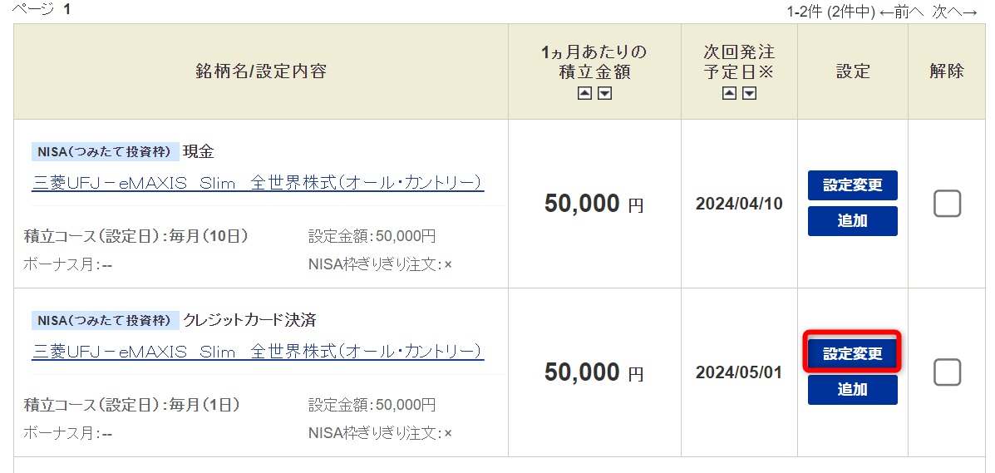Viewport: 995px width, 473px height.
Task: Click the 設定 column header
Action: 853,71
